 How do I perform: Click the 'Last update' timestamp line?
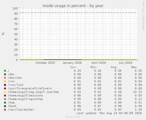109,113
